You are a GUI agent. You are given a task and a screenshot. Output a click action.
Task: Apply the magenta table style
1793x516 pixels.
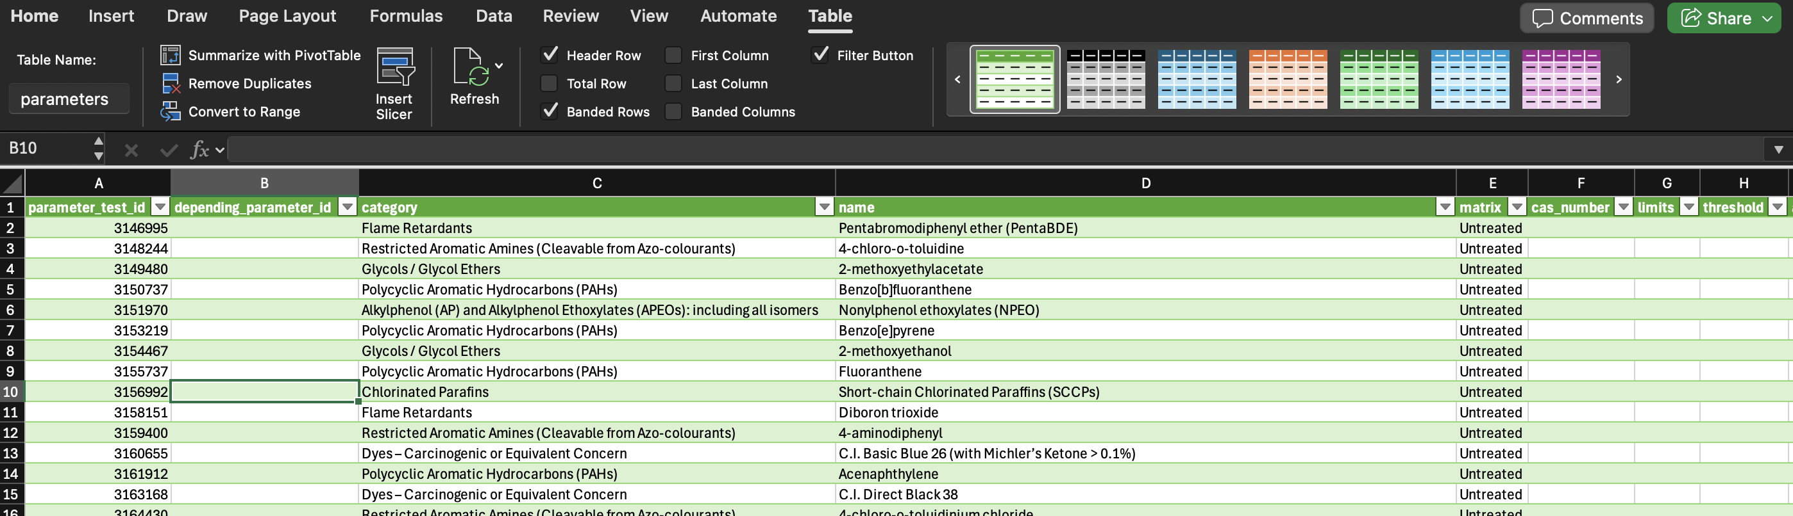[x=1562, y=79]
